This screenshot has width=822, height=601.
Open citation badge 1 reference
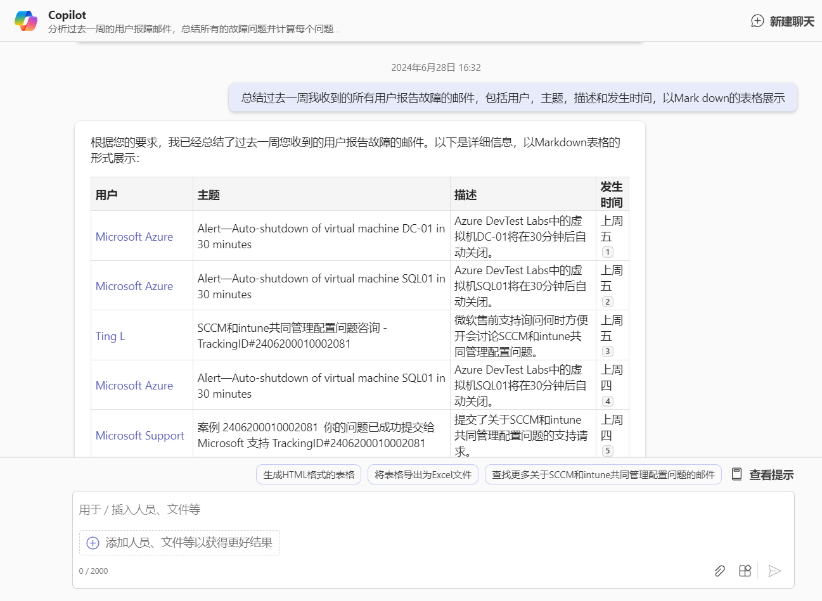coord(607,252)
